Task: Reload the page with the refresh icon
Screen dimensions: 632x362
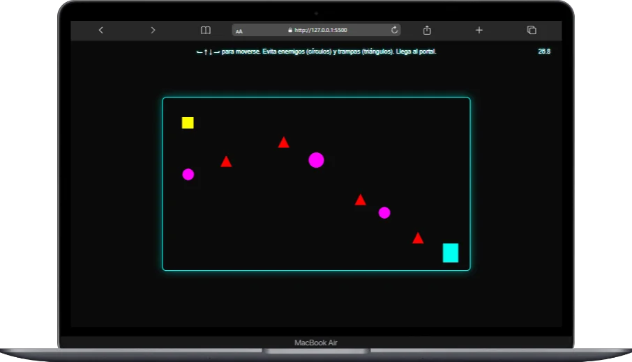Action: pos(394,30)
